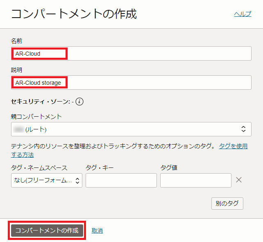Click the 名前 input field
Viewport: 263px width, 242px height.
[x=131, y=54]
